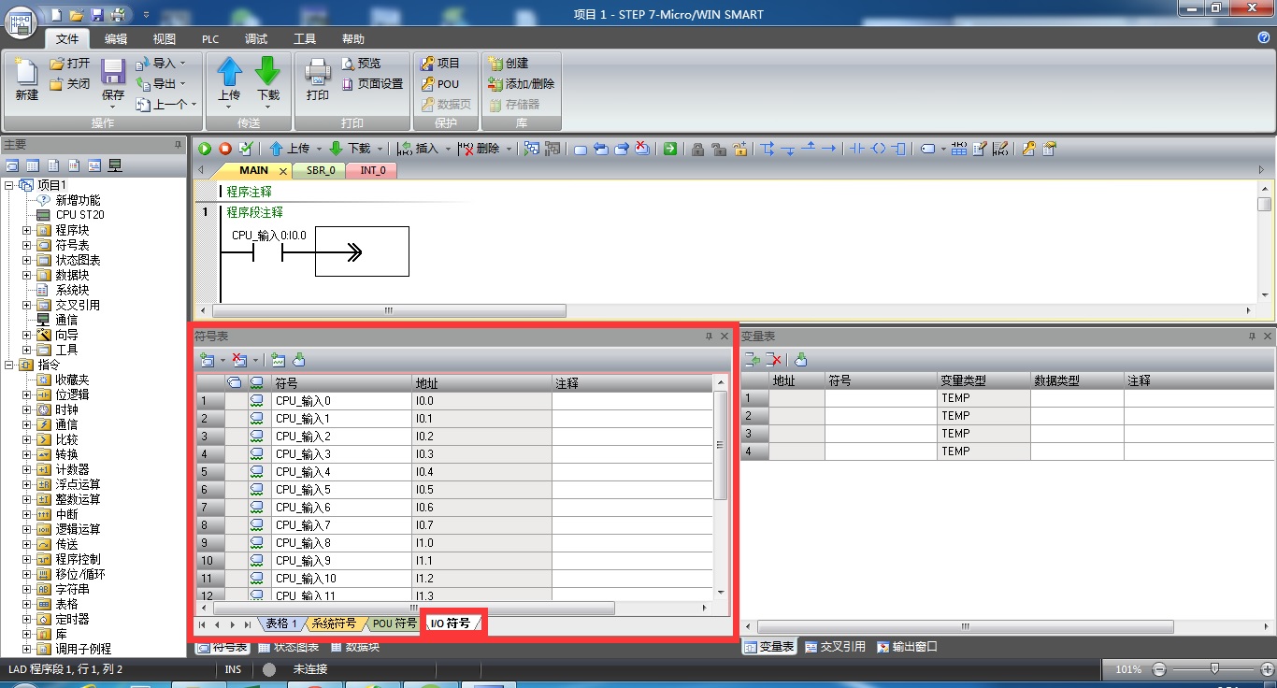Toggle pin on variable table panel
Viewport: 1277px width, 688px height.
(x=1252, y=337)
